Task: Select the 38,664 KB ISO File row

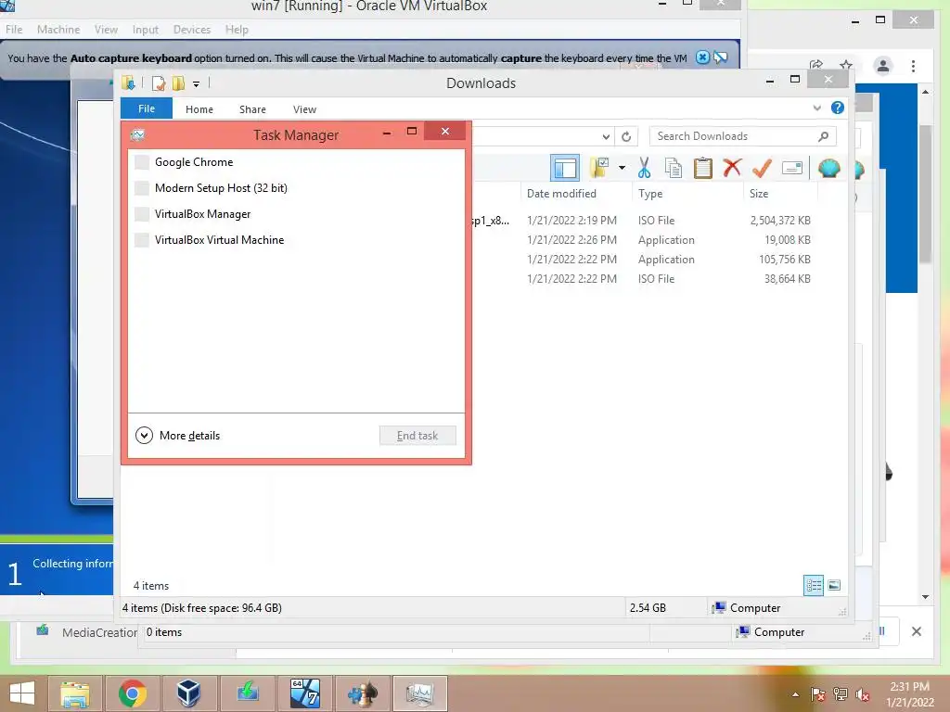Action: [x=644, y=278]
